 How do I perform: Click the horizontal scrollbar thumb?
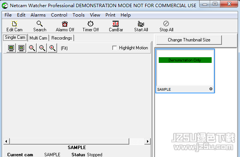(69, 141)
